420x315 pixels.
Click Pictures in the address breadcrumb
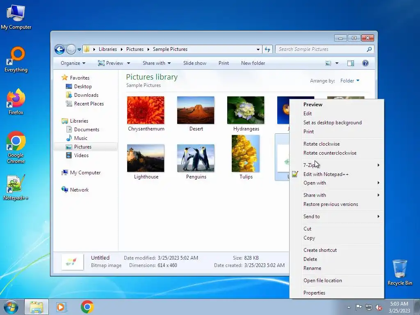pos(135,49)
